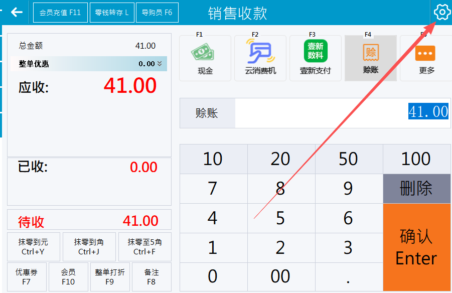
Task: Expand the 整单优惠 discount chevron
Action: 160,64
